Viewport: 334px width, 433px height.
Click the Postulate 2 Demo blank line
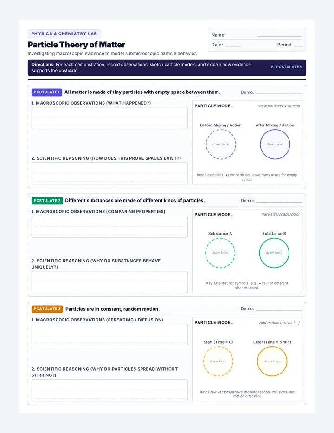tap(279, 202)
